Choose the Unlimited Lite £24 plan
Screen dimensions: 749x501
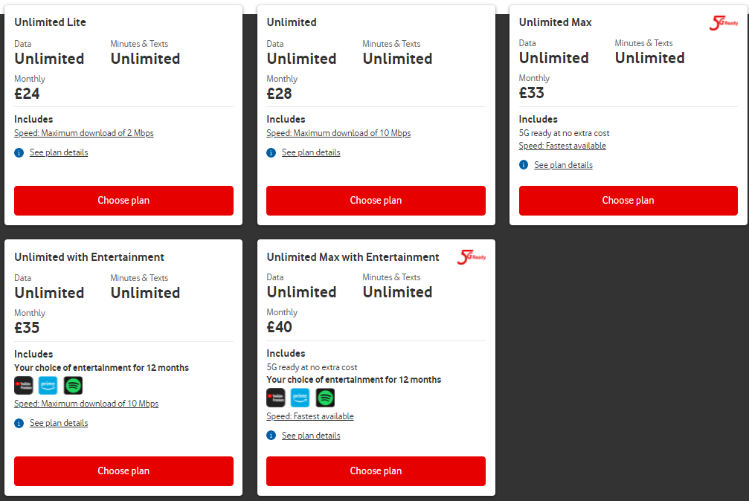tap(123, 201)
